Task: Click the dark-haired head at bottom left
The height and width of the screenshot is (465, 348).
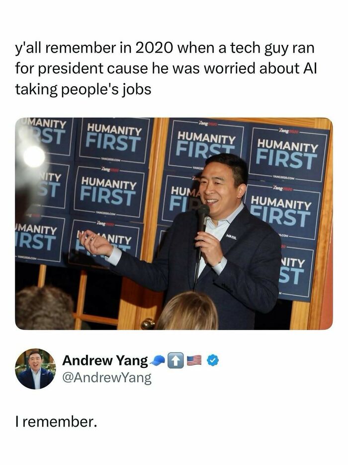Action: [44, 308]
